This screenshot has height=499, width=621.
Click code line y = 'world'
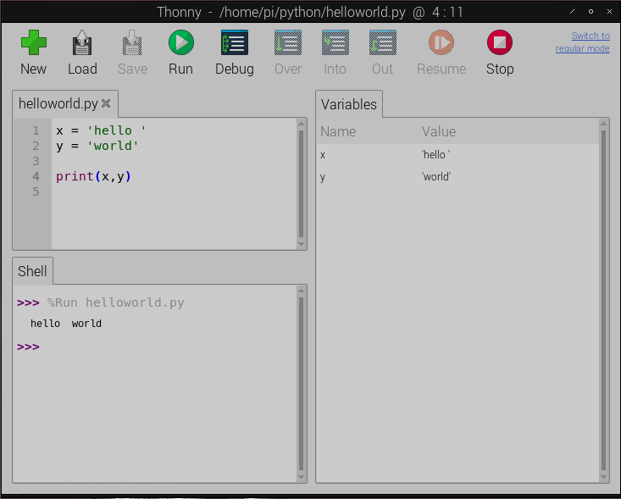tap(97, 146)
